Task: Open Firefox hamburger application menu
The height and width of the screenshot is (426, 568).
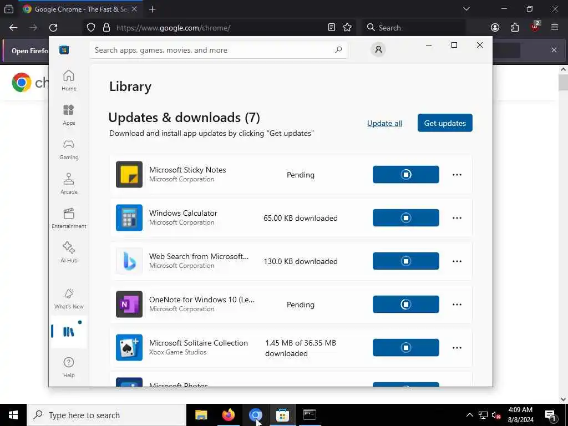Action: [555, 27]
